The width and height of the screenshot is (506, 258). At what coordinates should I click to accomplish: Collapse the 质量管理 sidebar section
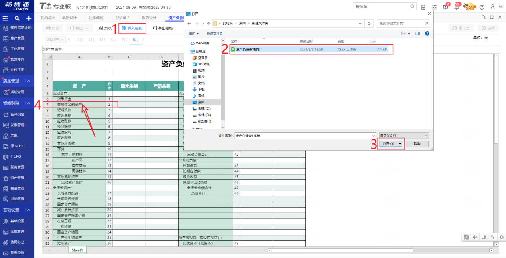pos(29,81)
